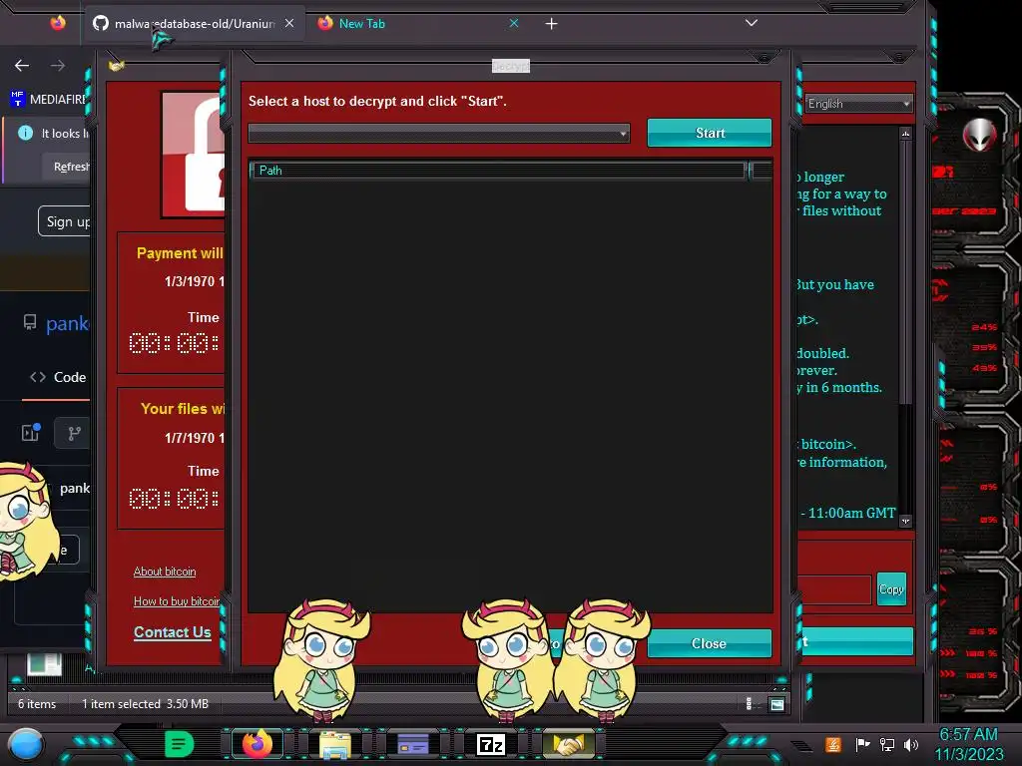Click Start button in decrypt dialog
This screenshot has width=1022, height=766.
(x=710, y=133)
